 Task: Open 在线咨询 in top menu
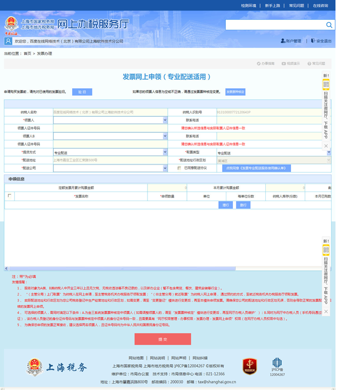pyautogui.click(x=320, y=6)
